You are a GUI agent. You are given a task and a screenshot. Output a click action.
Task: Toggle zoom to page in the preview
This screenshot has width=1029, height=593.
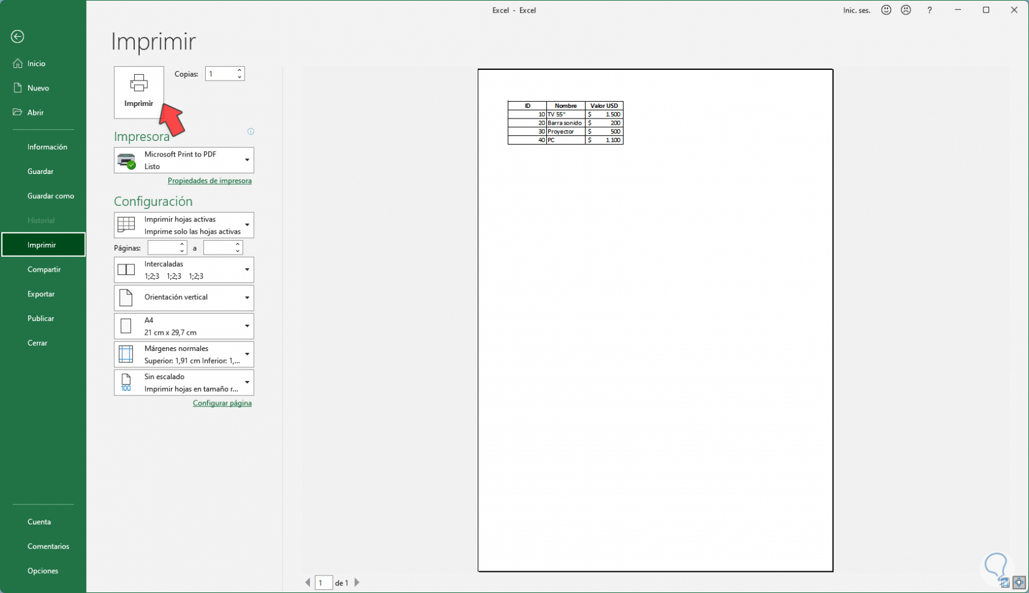1019,584
